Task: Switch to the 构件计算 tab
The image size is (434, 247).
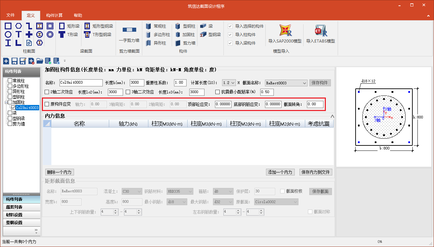Action: click(x=54, y=16)
